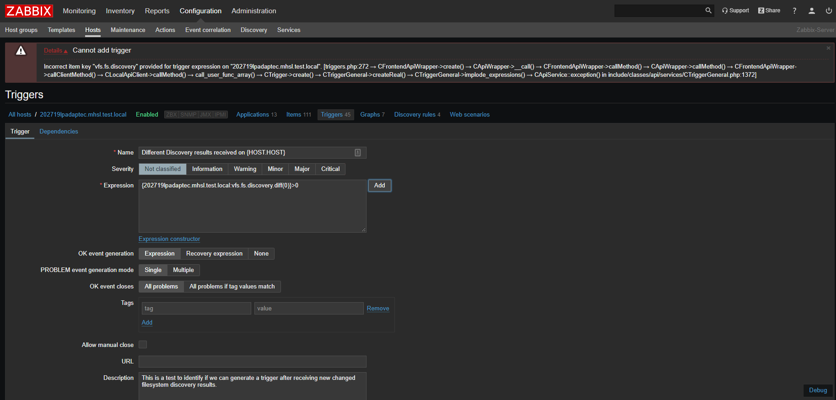Click the Add button beside Expression

pyautogui.click(x=379, y=186)
